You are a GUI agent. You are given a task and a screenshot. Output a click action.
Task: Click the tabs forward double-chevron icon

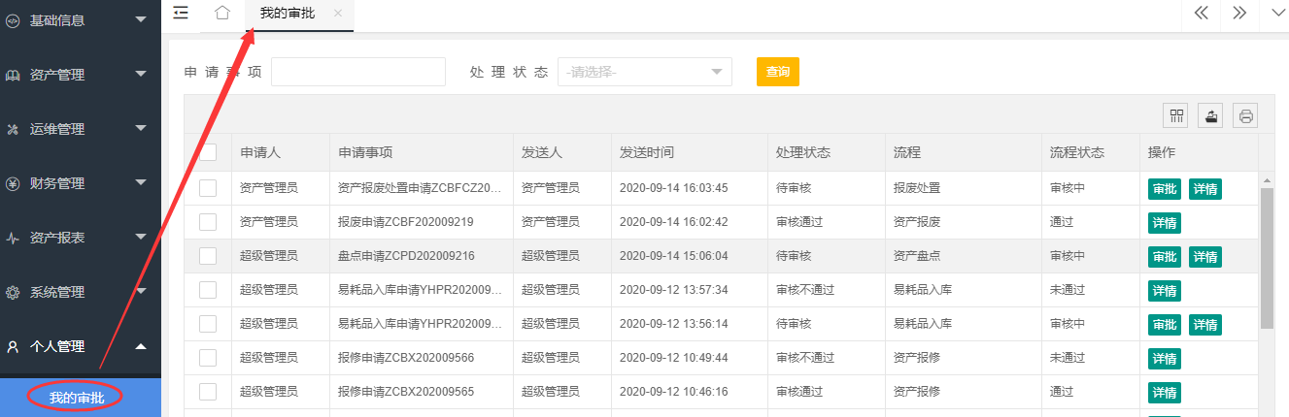click(x=1238, y=13)
